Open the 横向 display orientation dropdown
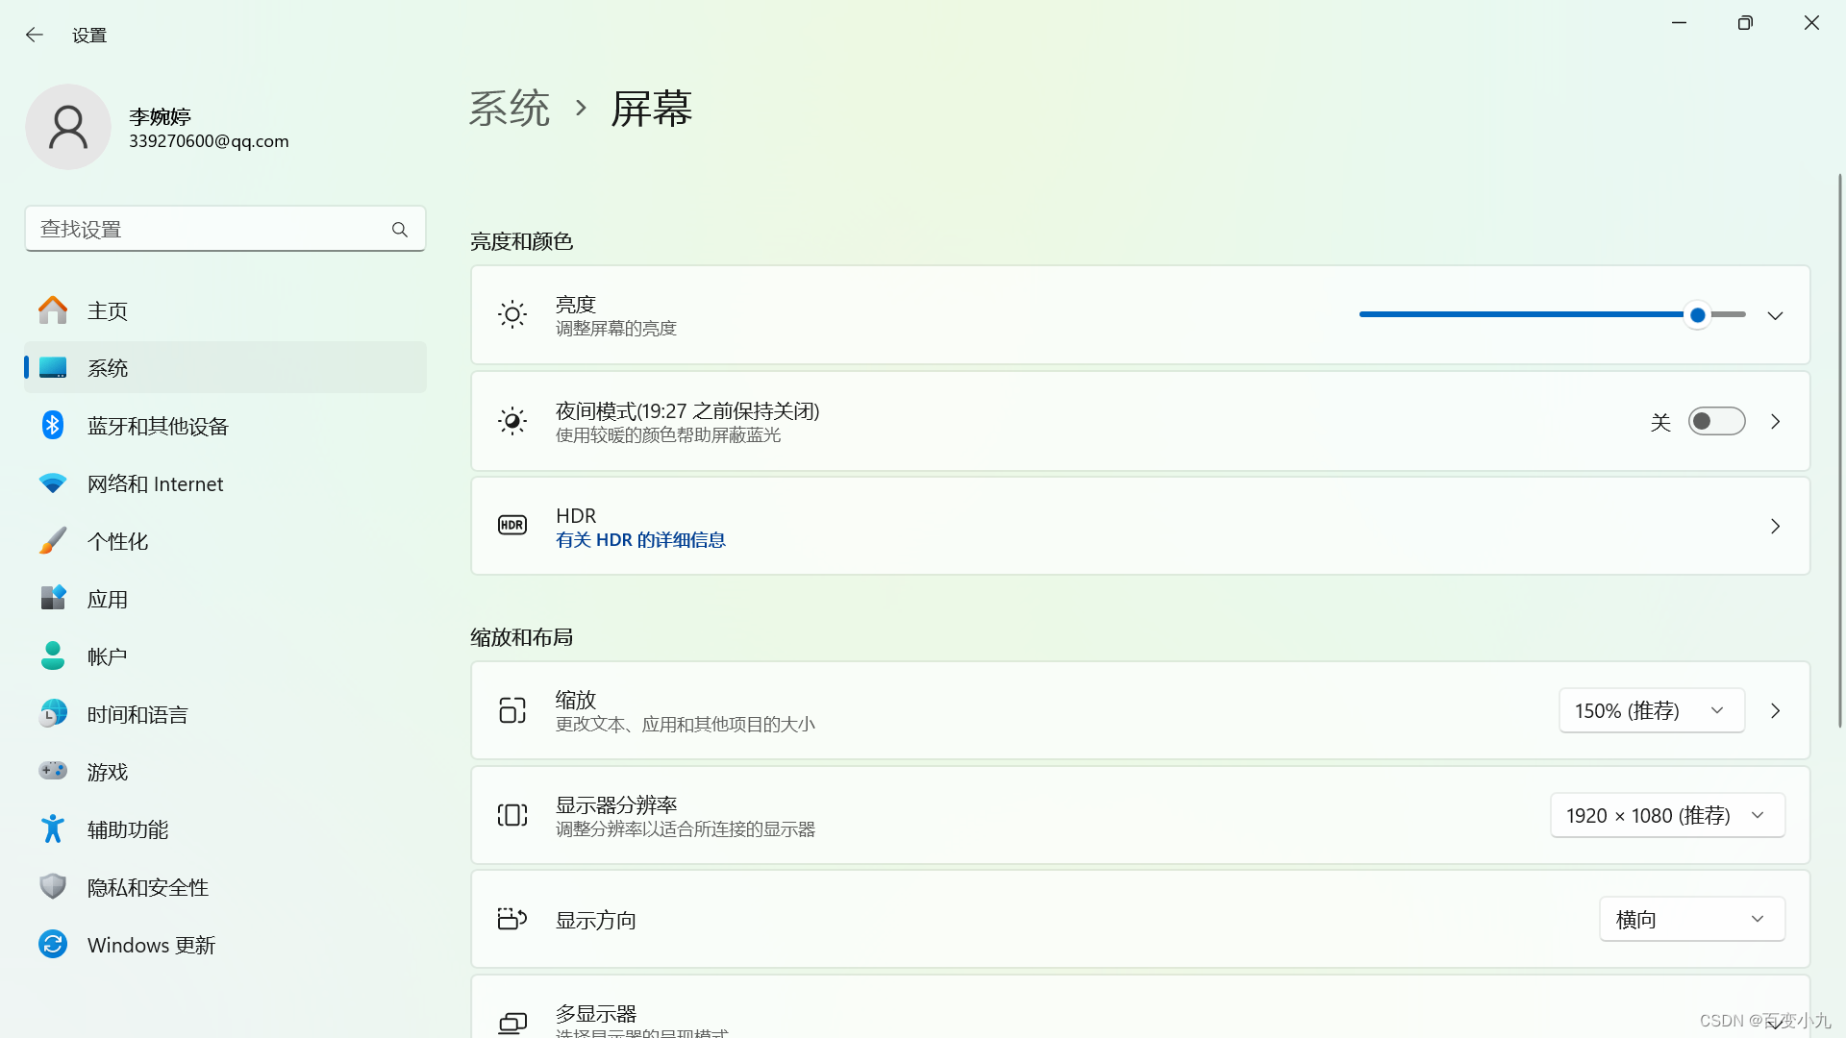Image resolution: width=1846 pixels, height=1038 pixels. point(1691,918)
